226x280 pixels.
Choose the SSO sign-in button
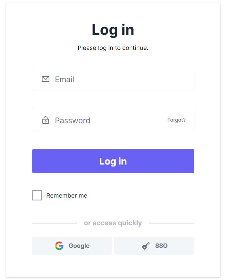pos(154,245)
